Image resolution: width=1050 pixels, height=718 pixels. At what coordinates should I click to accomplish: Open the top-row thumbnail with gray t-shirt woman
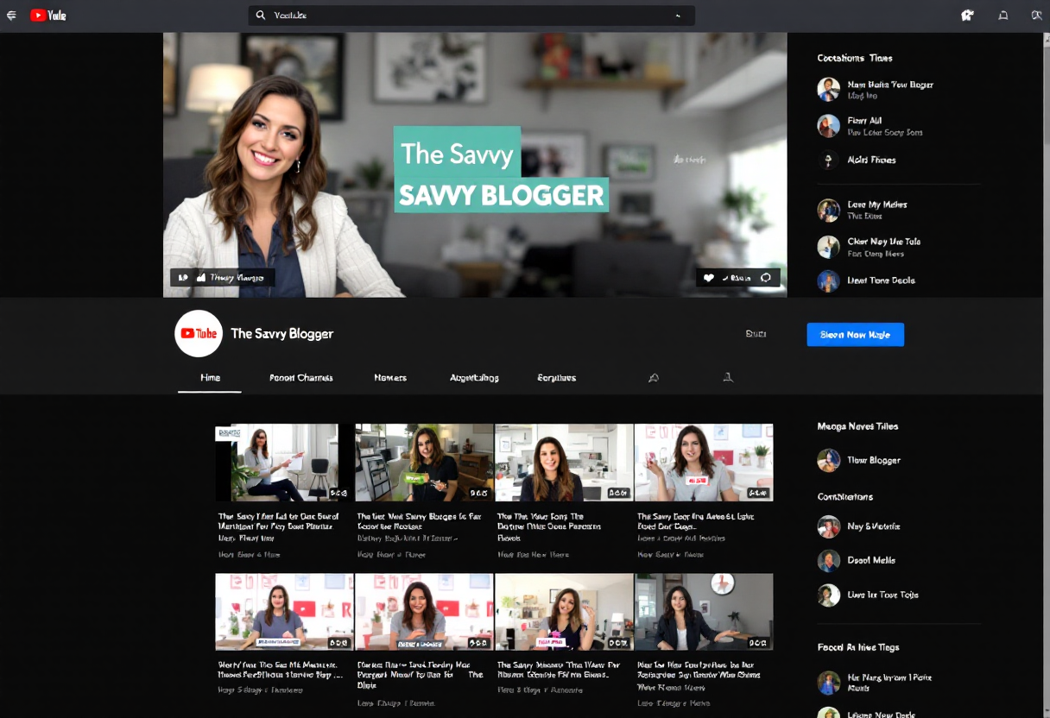pos(704,463)
